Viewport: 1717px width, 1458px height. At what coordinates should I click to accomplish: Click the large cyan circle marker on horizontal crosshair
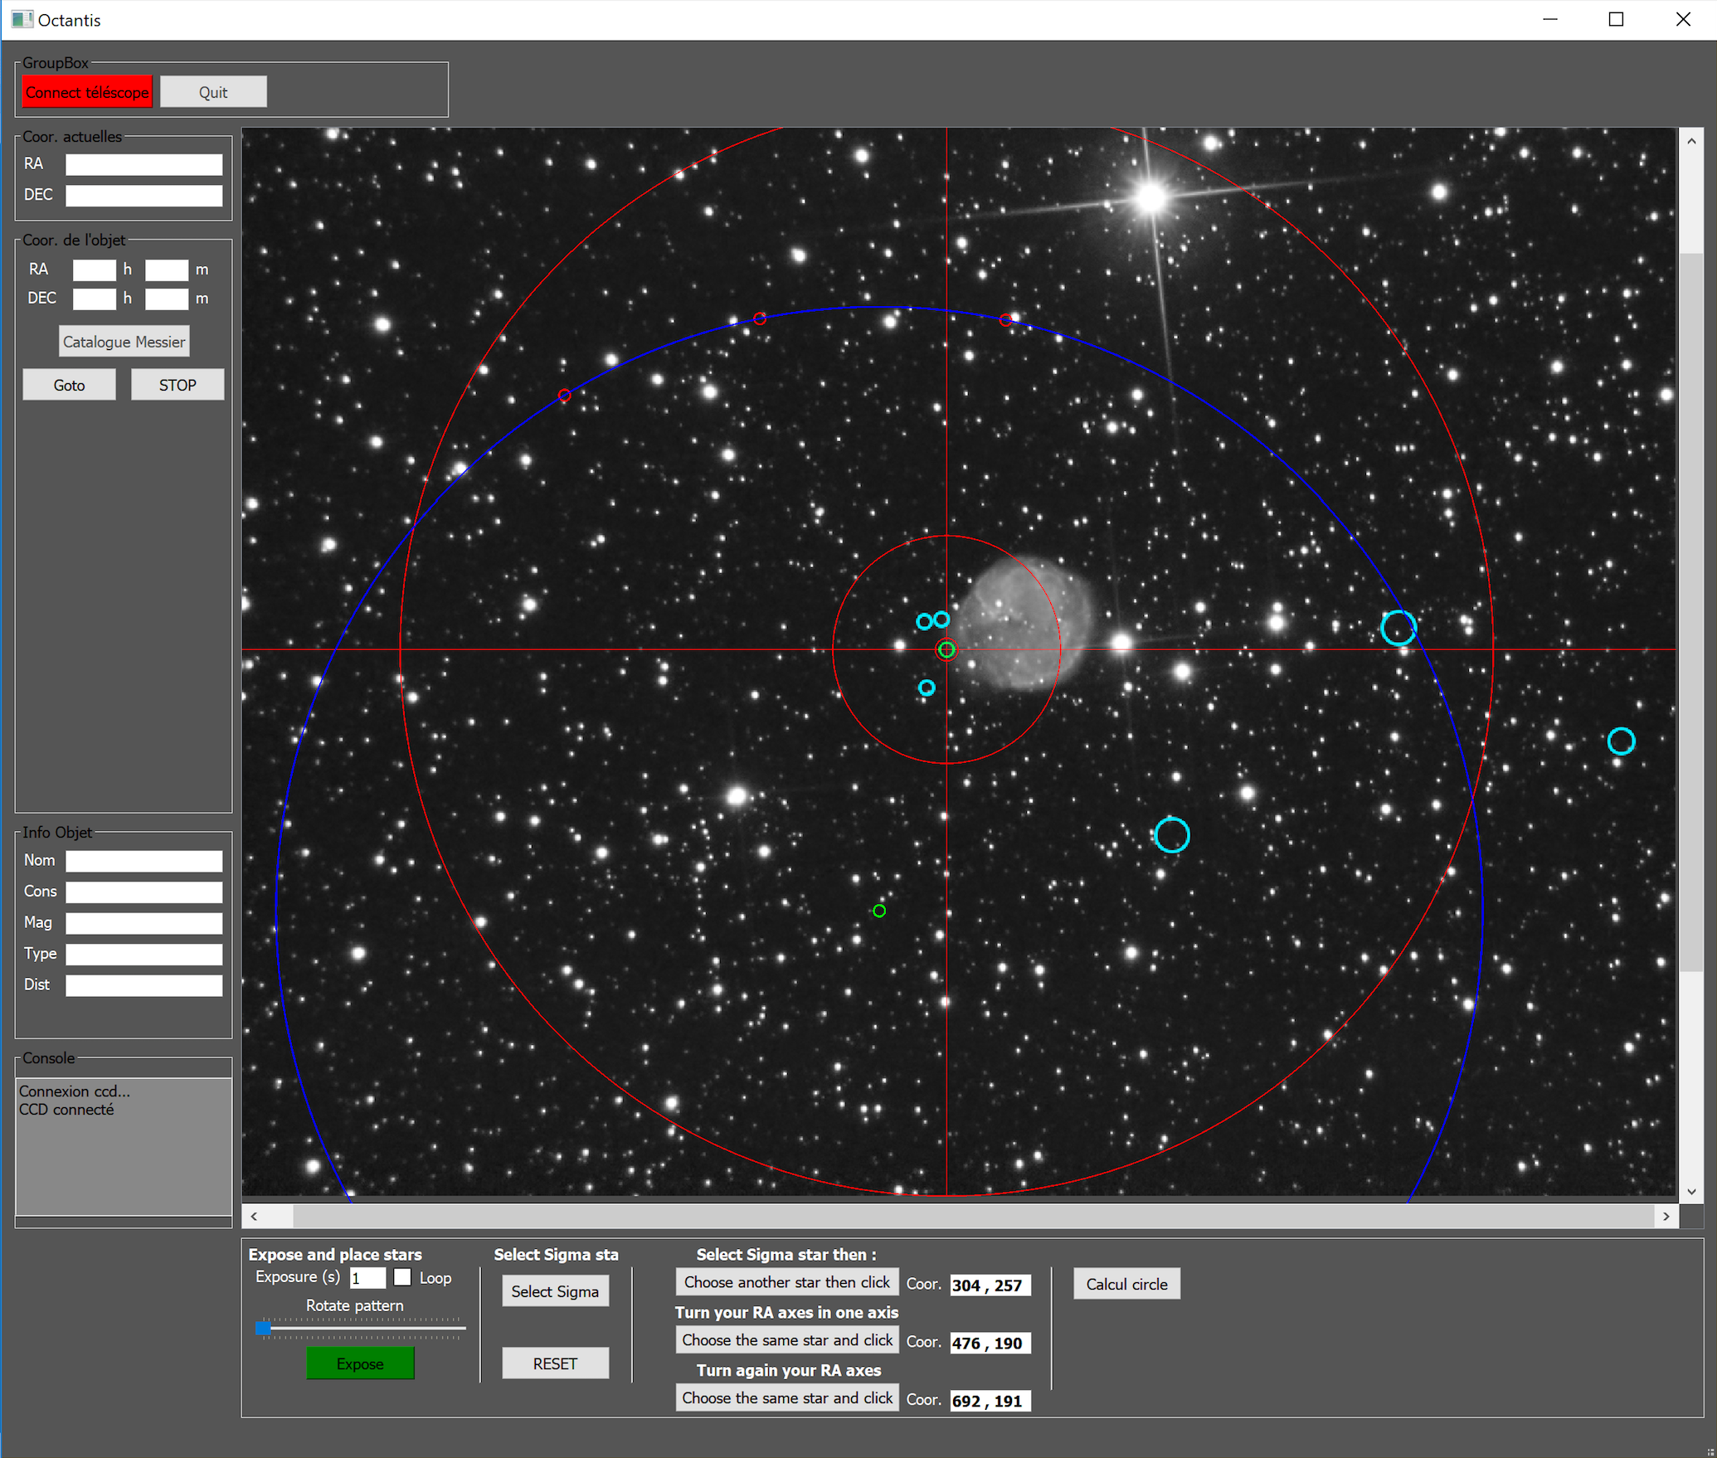click(1398, 628)
